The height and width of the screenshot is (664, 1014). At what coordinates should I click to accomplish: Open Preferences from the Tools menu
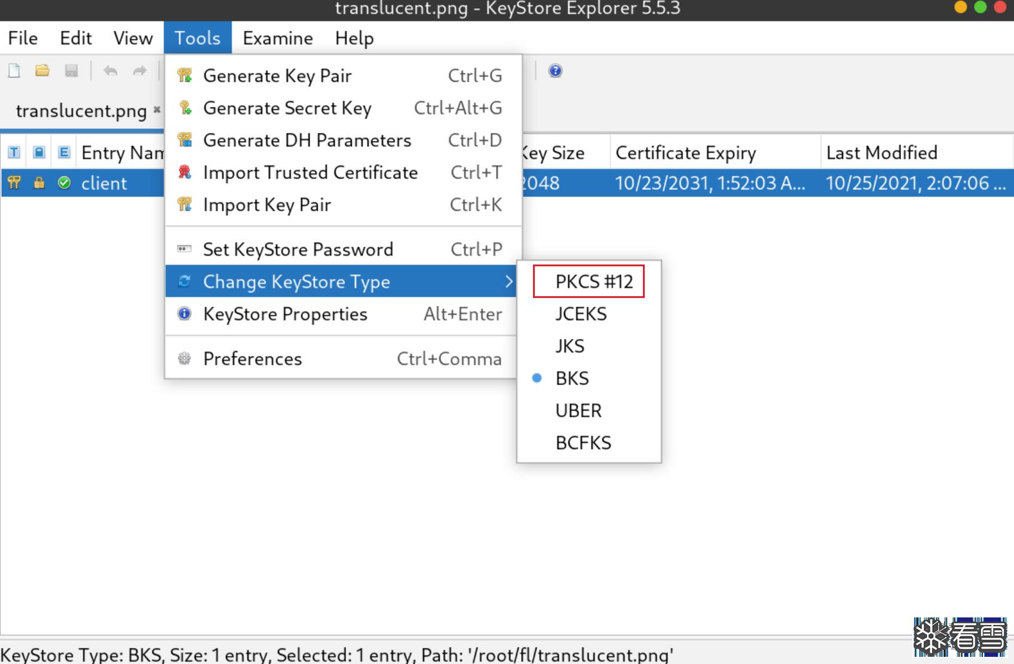252,359
